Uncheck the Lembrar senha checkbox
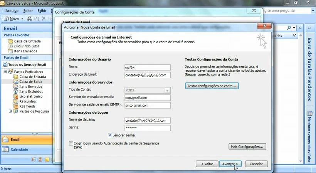Image resolution: width=316 pixels, height=173 pixels. pyautogui.click(x=110, y=135)
